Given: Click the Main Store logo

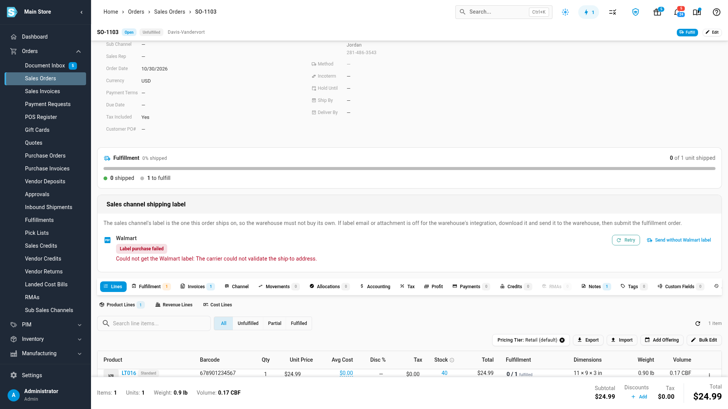Looking at the screenshot, I should 12,12.
